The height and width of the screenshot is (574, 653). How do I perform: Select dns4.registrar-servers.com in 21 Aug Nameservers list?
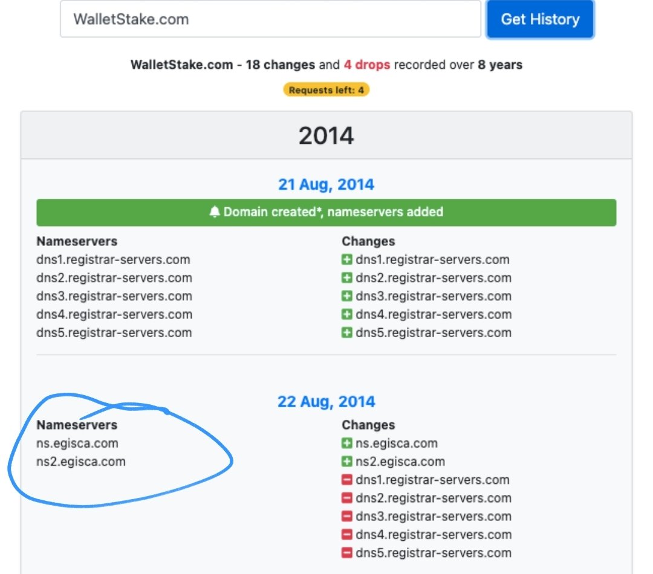click(114, 314)
